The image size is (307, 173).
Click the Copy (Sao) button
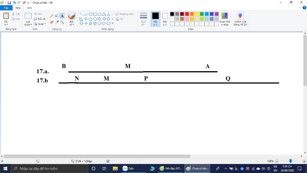[x=16, y=19]
